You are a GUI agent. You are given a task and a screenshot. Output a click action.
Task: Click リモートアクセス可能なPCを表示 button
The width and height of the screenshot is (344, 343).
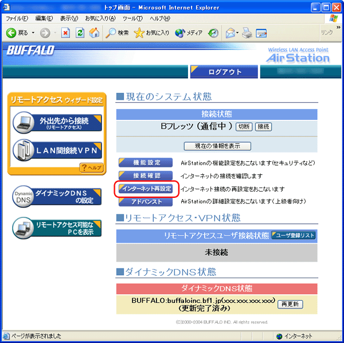tap(57, 228)
